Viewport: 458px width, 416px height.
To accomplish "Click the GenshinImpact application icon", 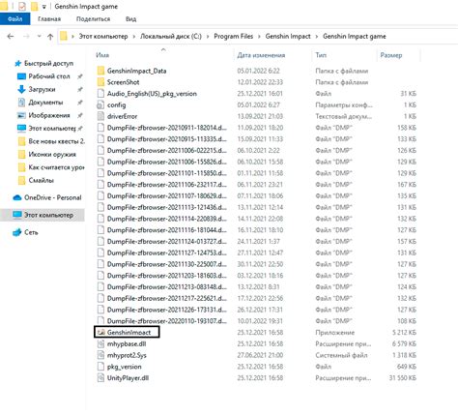I will click(101, 332).
